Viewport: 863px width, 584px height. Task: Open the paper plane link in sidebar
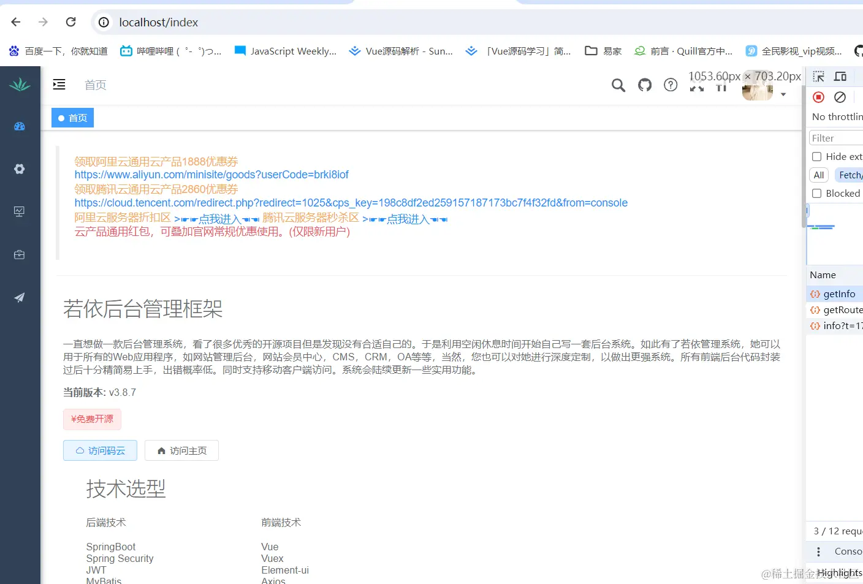[x=20, y=297]
